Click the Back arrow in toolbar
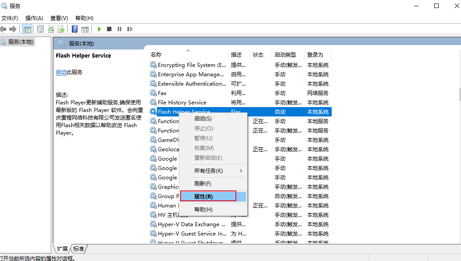This screenshot has height=261, width=461. pyautogui.click(x=3, y=29)
